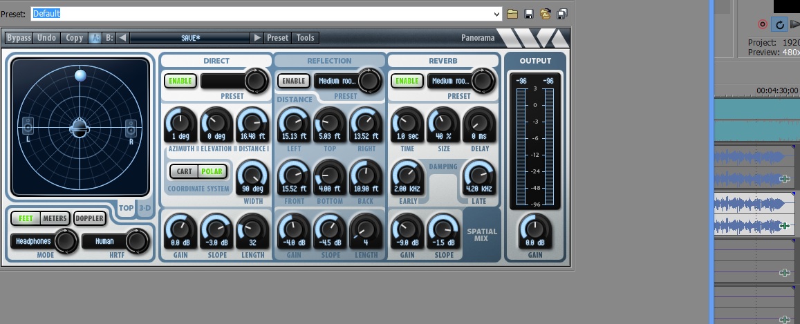Image resolution: width=800 pixels, height=324 pixels.
Task: Click the Direct preset knob
Action: pyautogui.click(x=256, y=81)
